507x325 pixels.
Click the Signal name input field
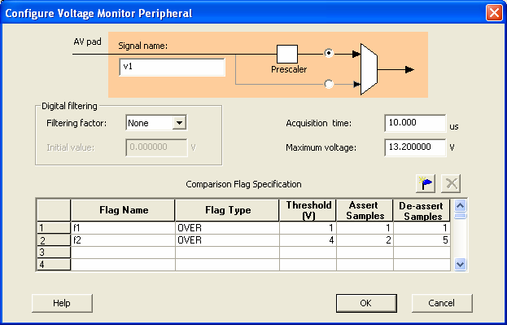tap(172, 67)
